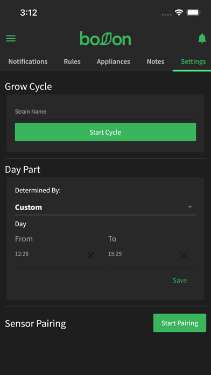Select the Settings tab
Viewport: 211px width, 375px height.
[x=193, y=61]
